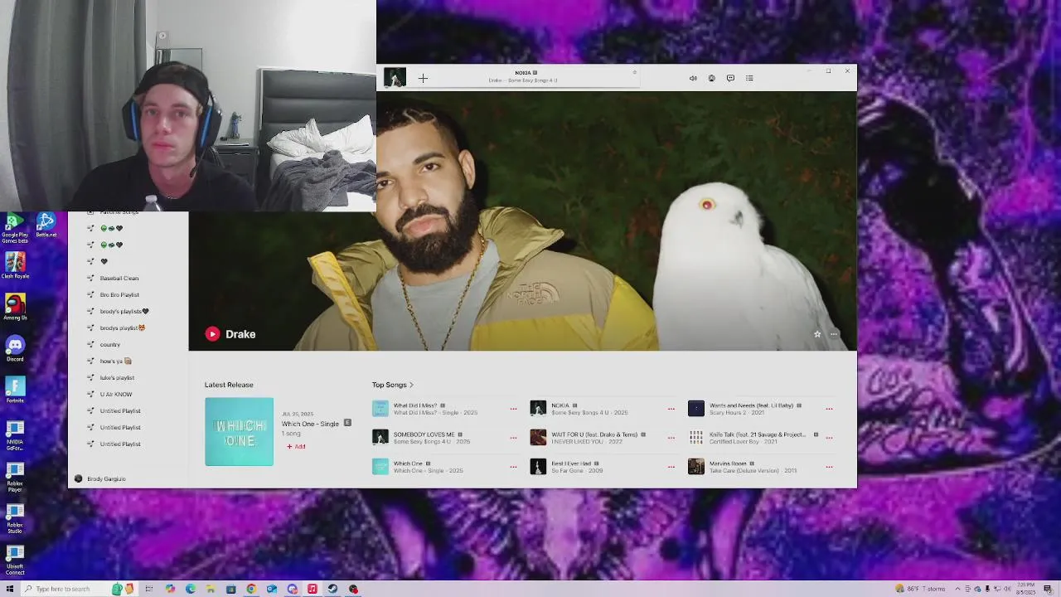Open Battle.net desktop shortcut
Viewport: 1061px width, 597px height.
tap(46, 225)
